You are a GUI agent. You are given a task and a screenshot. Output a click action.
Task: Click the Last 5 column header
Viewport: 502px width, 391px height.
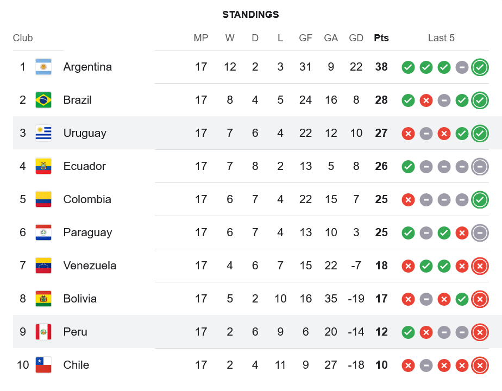(441, 38)
